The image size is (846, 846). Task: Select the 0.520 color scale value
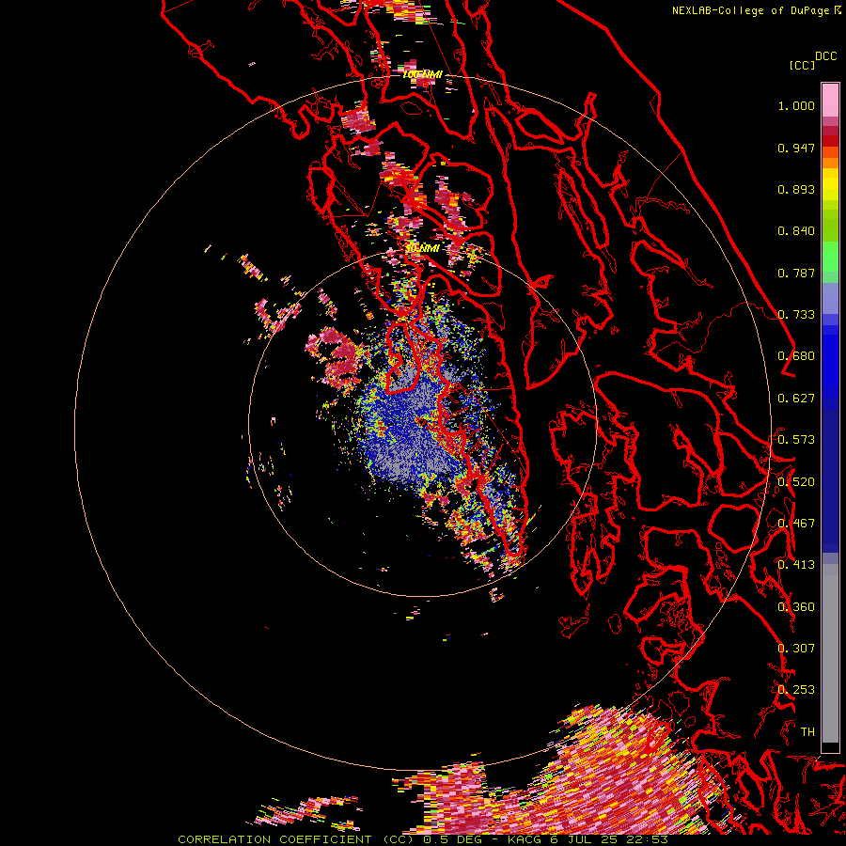point(796,482)
